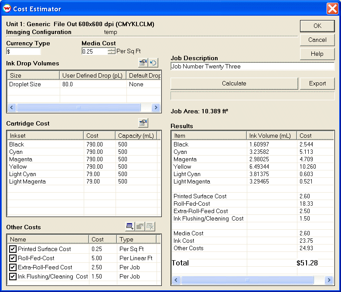Close the Cost Estimator dialog
Viewport: 341px width, 292px height.
pos(332,8)
